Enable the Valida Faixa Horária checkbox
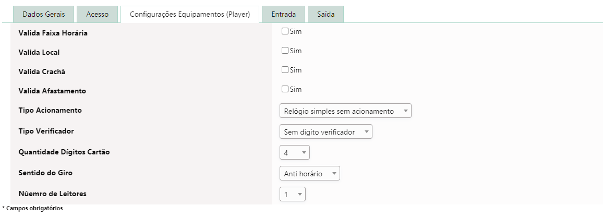This screenshot has width=603, height=217. click(285, 31)
